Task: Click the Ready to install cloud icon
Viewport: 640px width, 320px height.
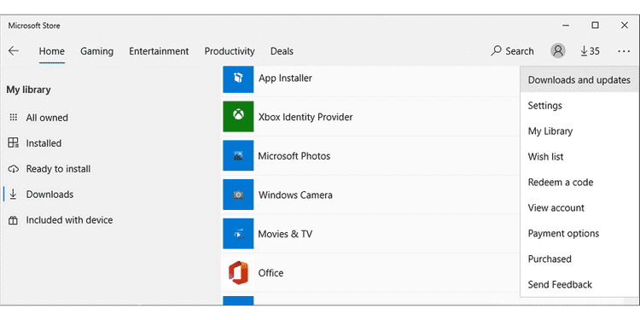Action: click(14, 169)
